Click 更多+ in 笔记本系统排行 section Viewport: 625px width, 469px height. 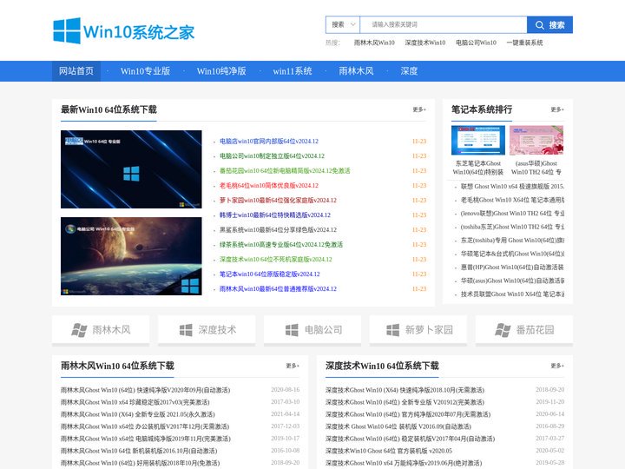(557, 109)
